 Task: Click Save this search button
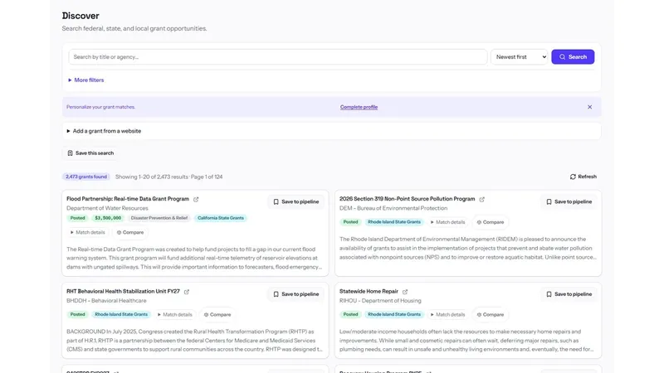pos(90,153)
